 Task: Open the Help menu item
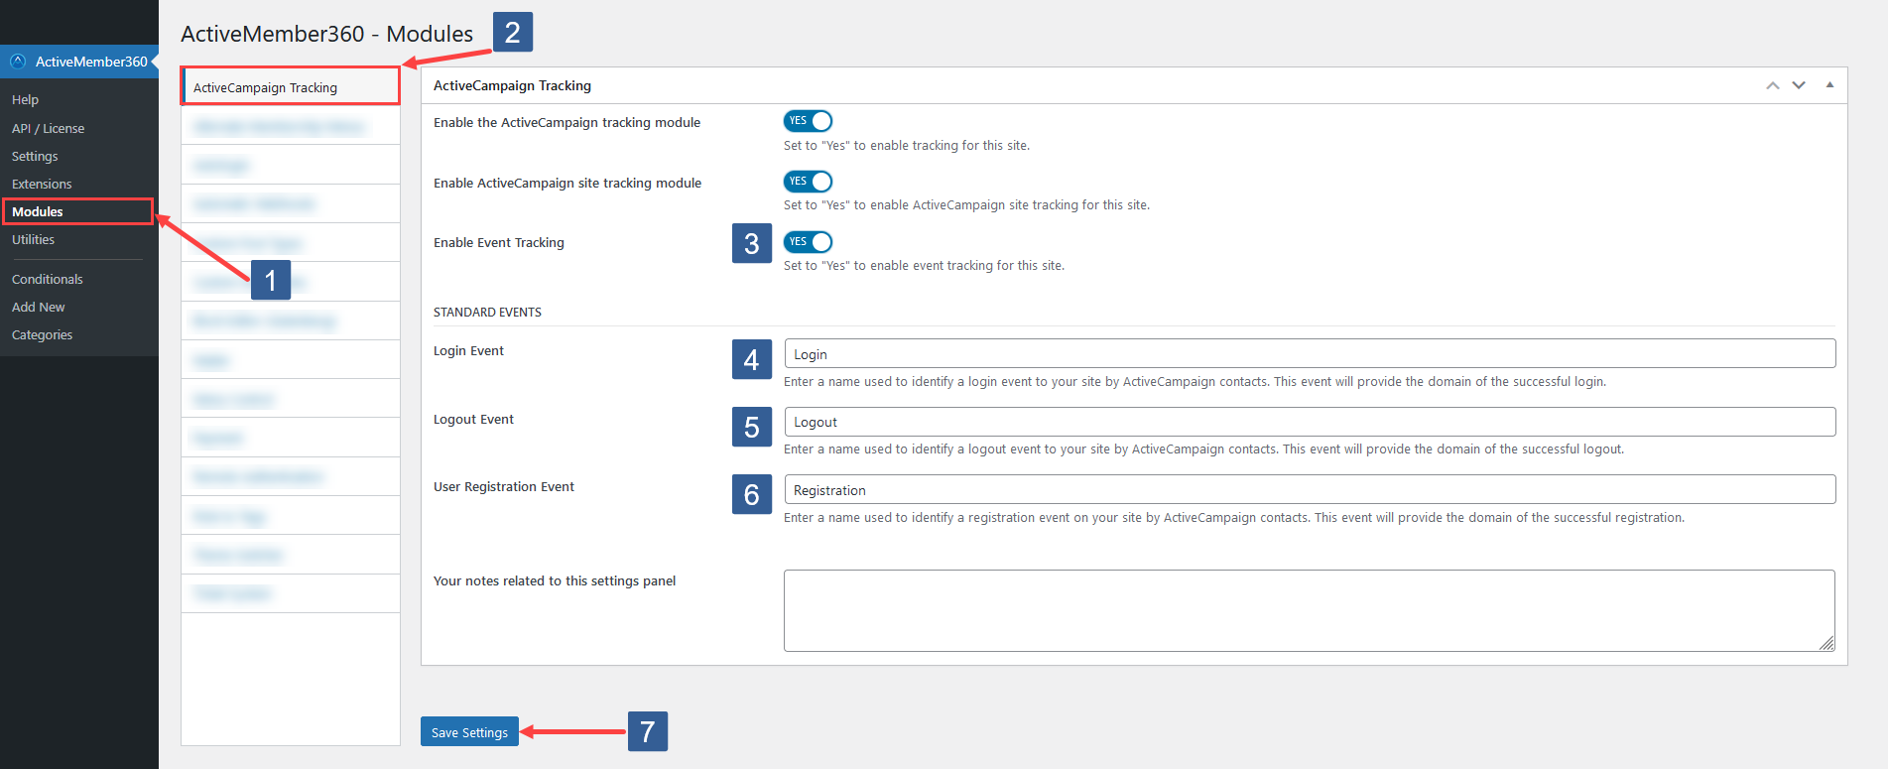(25, 100)
